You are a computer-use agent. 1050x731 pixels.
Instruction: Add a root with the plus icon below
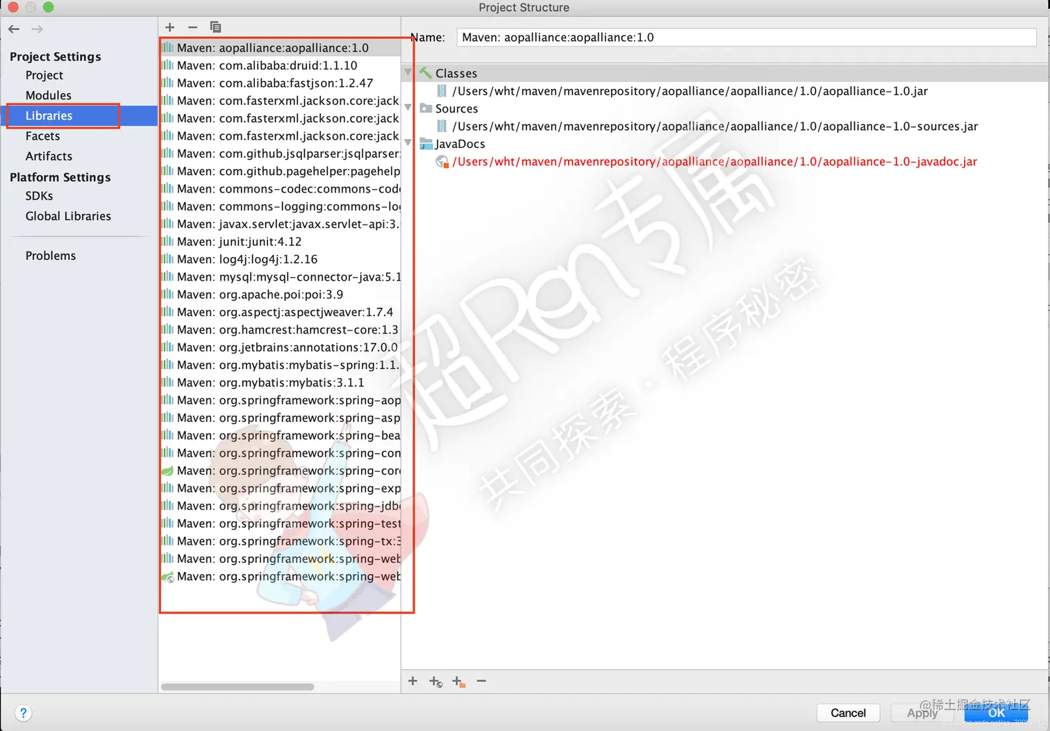click(x=412, y=681)
